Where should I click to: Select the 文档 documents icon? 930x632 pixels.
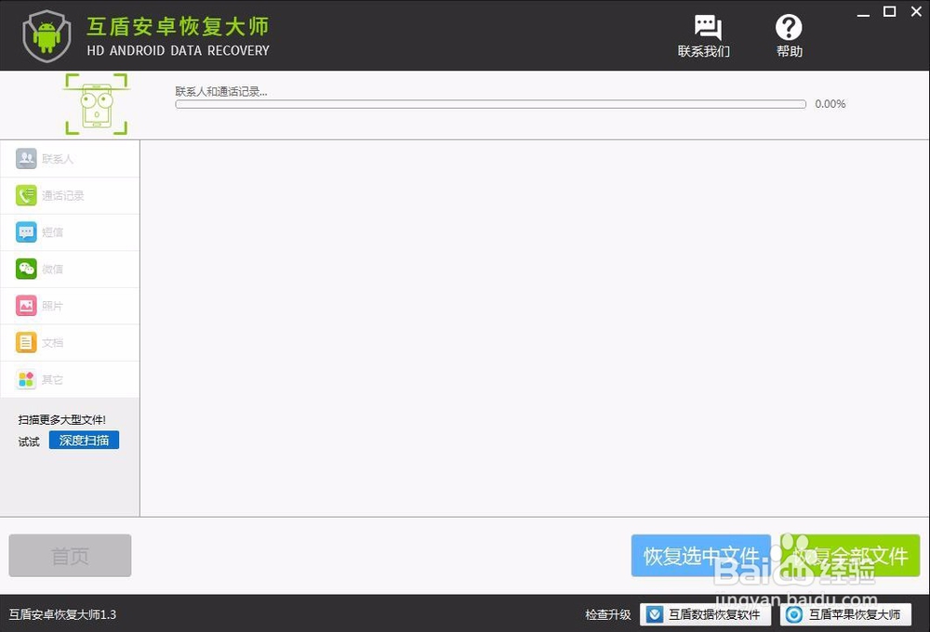click(26, 342)
